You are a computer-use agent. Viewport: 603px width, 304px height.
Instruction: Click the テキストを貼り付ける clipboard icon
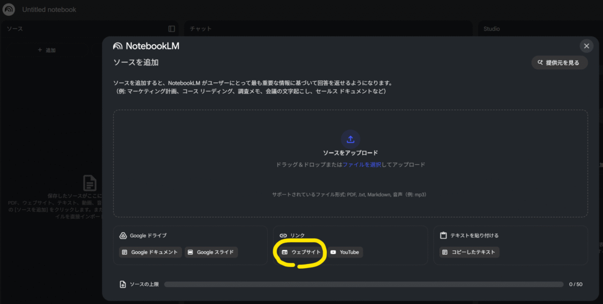443,235
